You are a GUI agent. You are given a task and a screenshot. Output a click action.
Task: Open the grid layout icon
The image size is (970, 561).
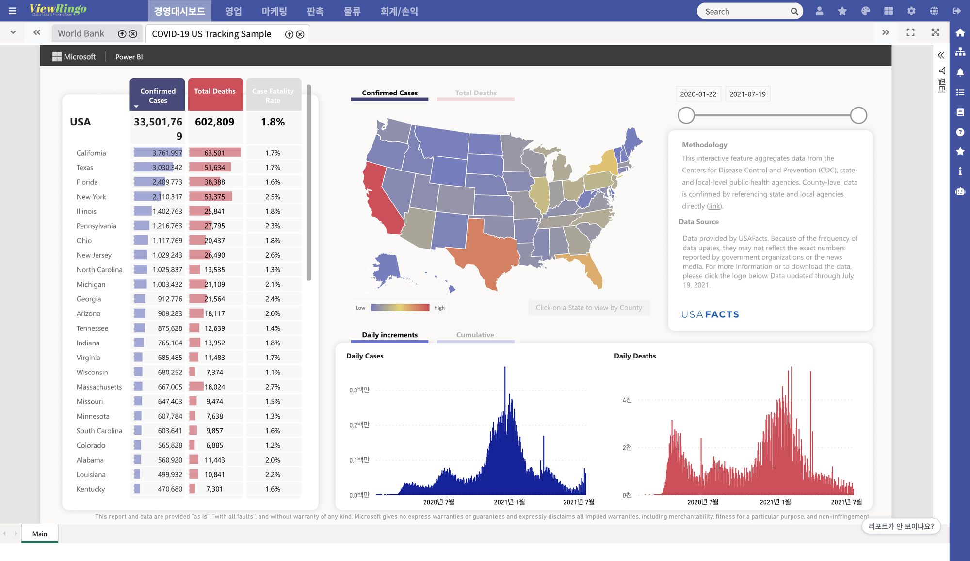[889, 11]
